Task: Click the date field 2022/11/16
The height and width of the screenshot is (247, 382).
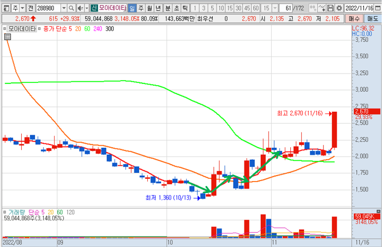Action: [x=359, y=8]
